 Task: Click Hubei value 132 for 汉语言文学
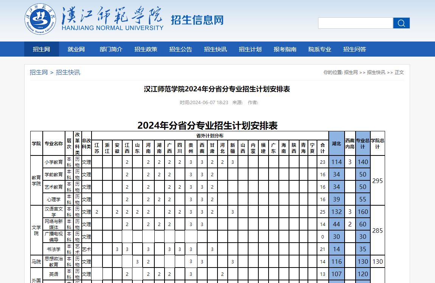pos(337,212)
